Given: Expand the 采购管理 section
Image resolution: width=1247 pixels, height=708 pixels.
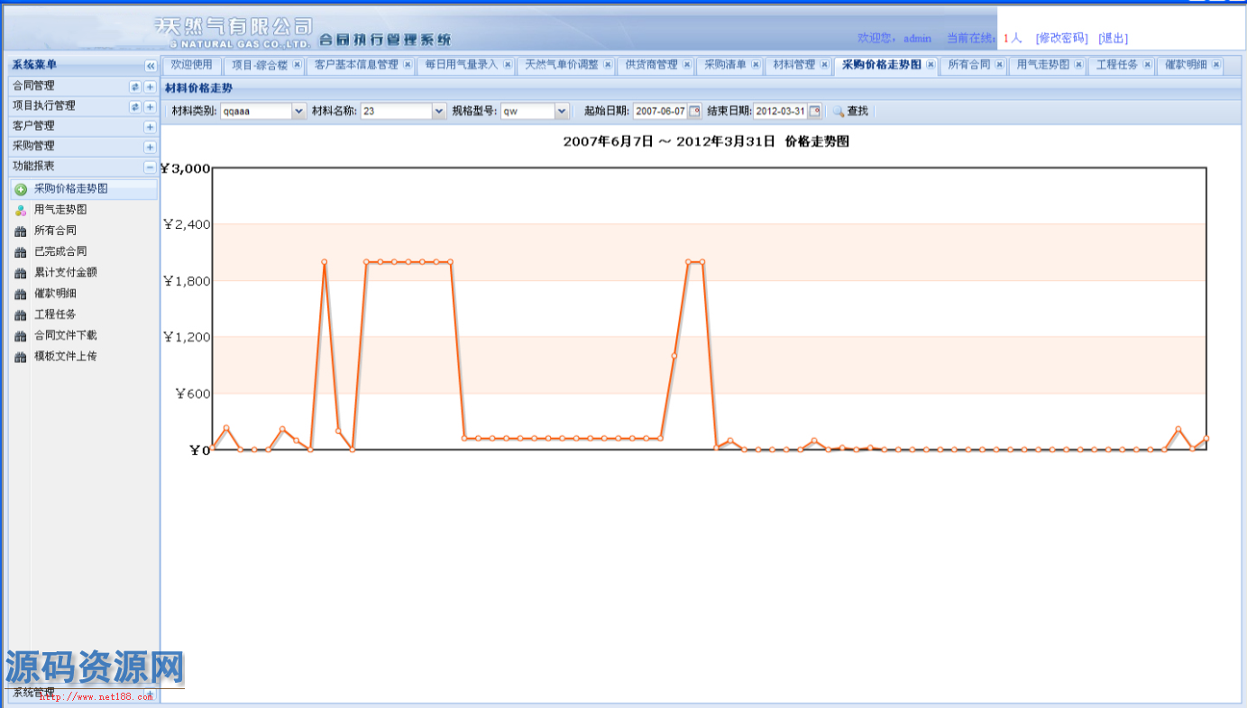Looking at the screenshot, I should (x=150, y=147).
